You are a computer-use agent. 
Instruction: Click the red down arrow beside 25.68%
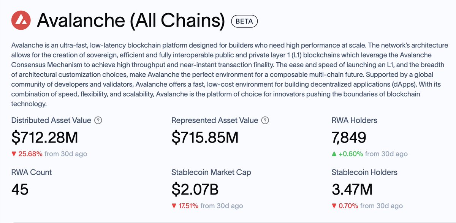(x=14, y=154)
